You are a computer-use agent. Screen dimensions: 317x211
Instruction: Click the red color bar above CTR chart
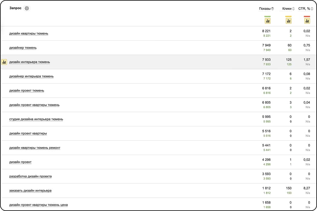click(x=307, y=16)
